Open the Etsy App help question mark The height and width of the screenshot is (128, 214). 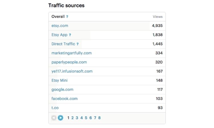70,35
